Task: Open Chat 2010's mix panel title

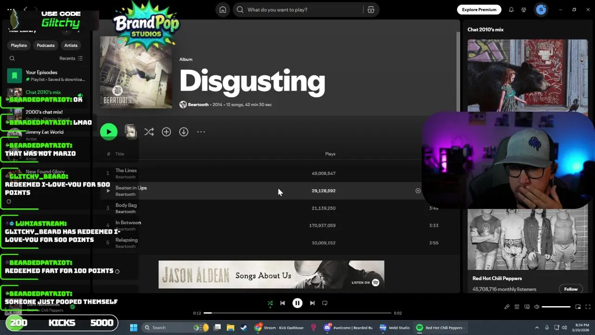Action: point(485,30)
